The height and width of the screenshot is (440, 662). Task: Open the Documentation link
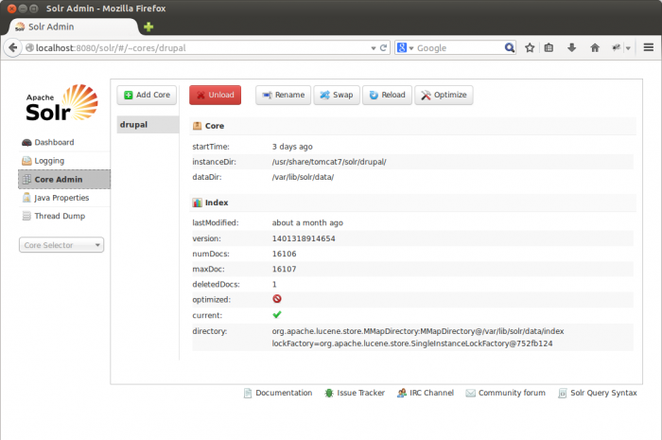tap(284, 393)
